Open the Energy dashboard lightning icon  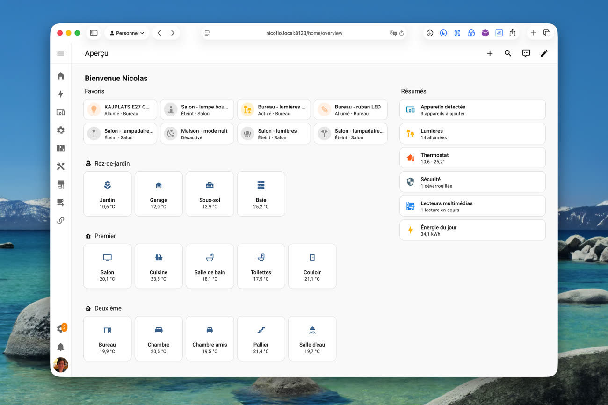click(x=60, y=94)
